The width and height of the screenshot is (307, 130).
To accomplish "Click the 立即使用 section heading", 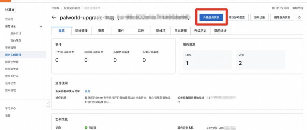I will [62, 83].
